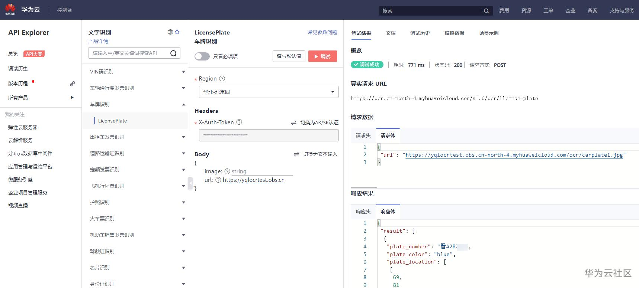Open 备案 in the top menu
639x288 pixels.
pyautogui.click(x=593, y=10)
